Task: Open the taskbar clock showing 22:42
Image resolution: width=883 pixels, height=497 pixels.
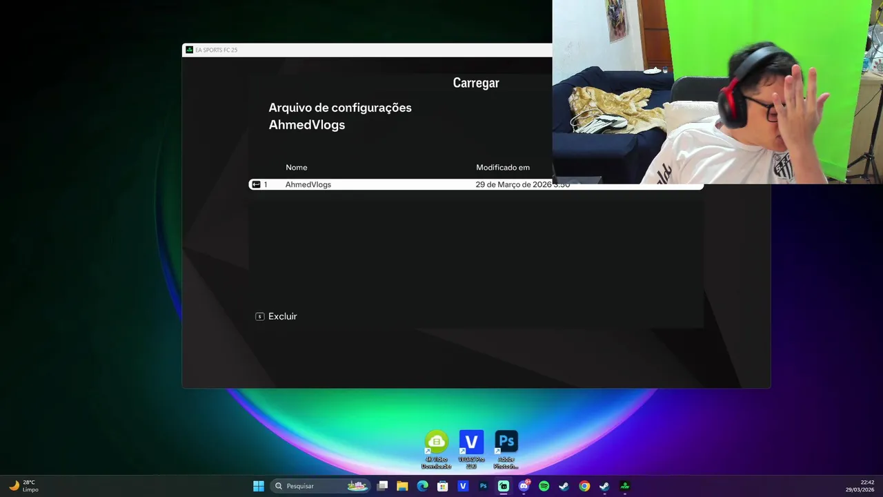Action: pyautogui.click(x=860, y=486)
